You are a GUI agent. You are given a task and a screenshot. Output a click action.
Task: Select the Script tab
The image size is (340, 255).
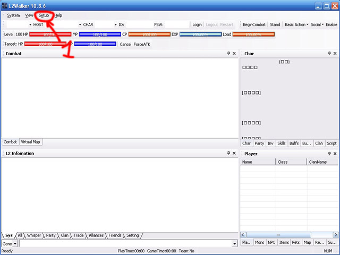(x=331, y=143)
